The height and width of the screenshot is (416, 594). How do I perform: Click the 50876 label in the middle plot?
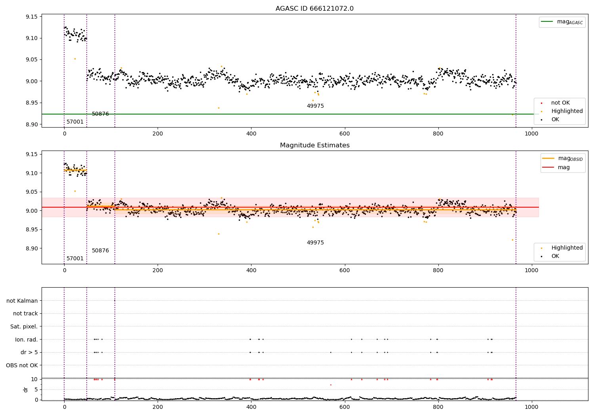(x=100, y=250)
